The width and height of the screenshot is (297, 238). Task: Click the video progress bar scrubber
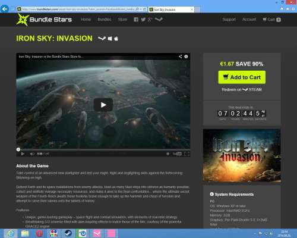click(18, 149)
